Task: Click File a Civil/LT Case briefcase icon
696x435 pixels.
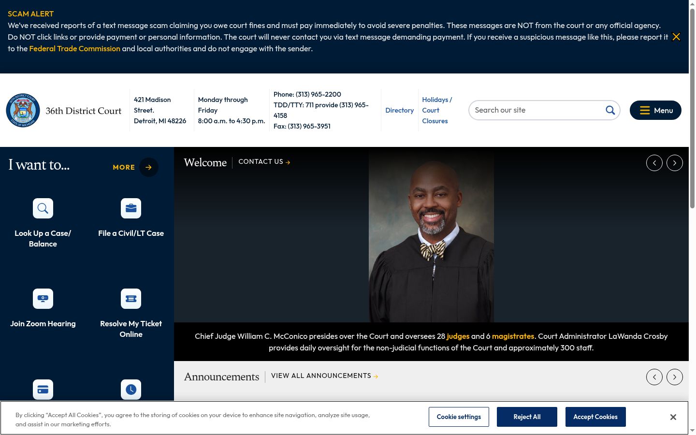Action: coord(131,208)
